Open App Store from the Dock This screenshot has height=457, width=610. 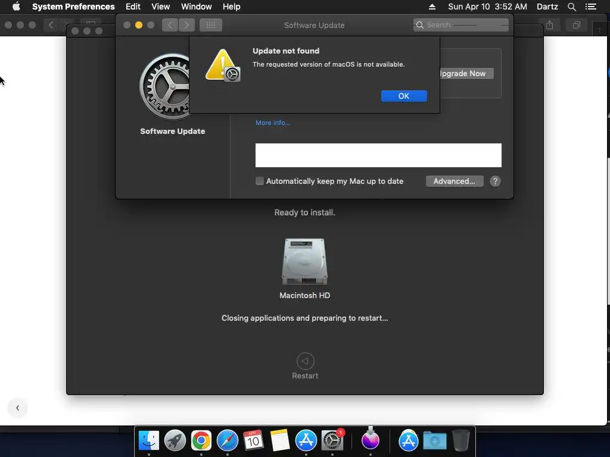point(306,441)
